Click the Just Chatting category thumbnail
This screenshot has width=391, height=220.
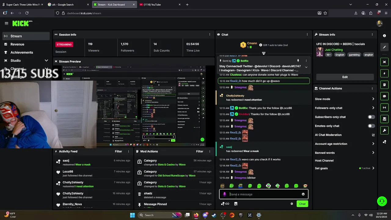point(320,52)
